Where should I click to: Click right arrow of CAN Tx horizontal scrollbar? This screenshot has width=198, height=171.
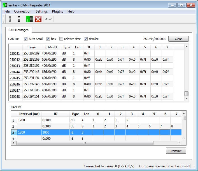pos(179,143)
